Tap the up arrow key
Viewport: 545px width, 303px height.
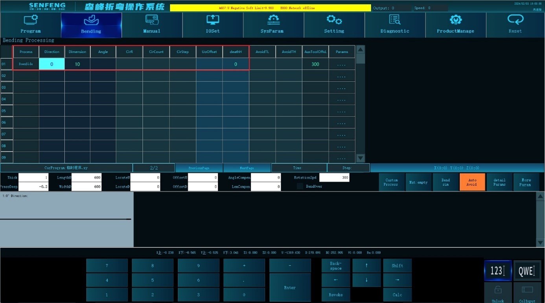pyautogui.click(x=366, y=266)
